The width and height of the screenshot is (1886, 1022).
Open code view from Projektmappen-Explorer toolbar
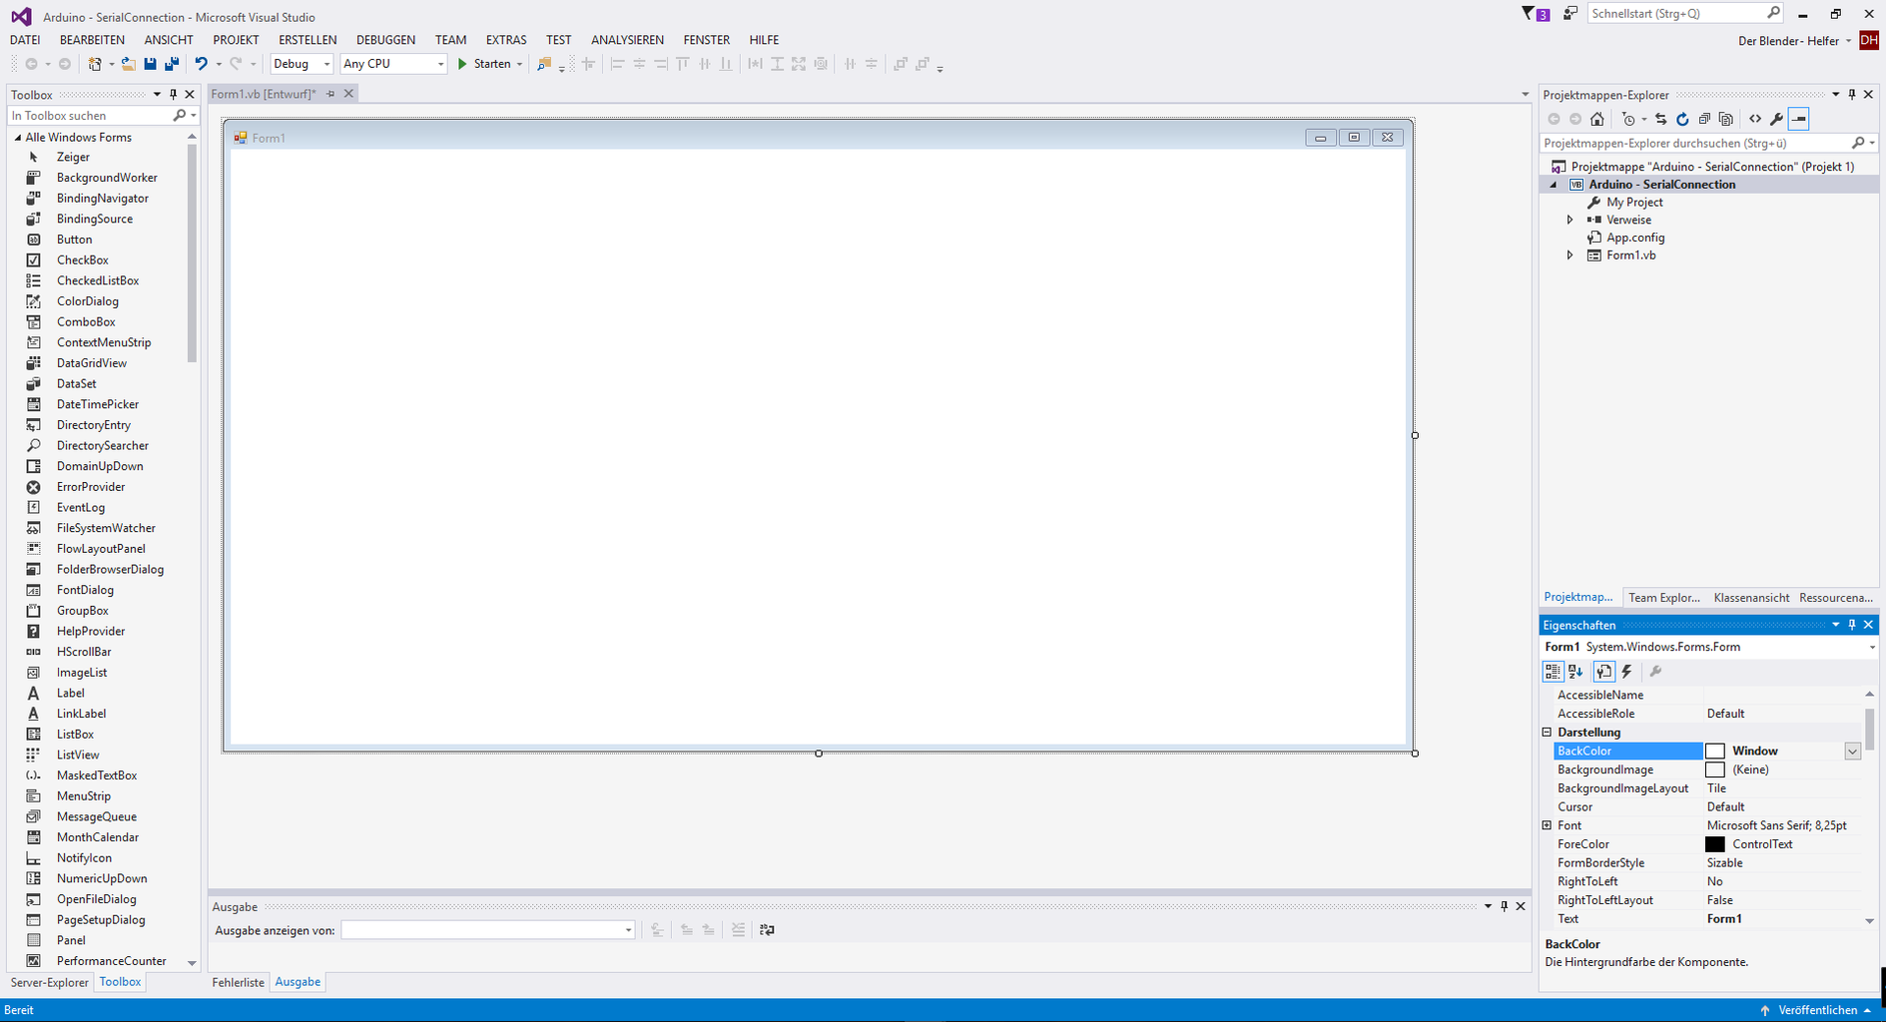1756,119
